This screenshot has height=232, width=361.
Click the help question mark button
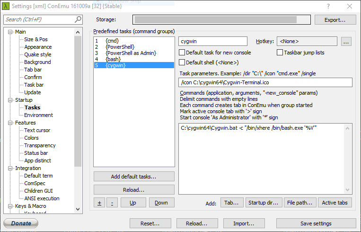pyautogui.click(x=328, y=6)
